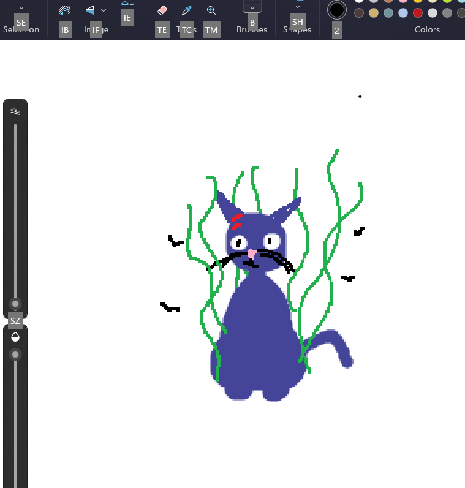Expand the Shapes gallery chevron
Image resolution: width=465 pixels, height=488 pixels.
[298, 7]
